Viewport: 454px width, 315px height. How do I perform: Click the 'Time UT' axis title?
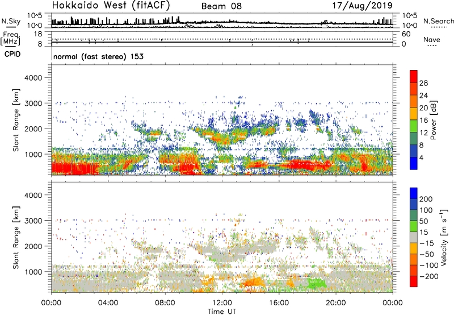click(x=222, y=312)
